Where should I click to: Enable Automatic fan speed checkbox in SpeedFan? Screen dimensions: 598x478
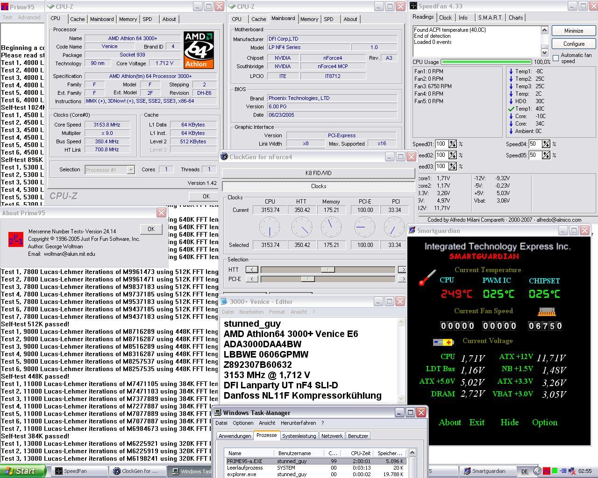[x=555, y=58]
